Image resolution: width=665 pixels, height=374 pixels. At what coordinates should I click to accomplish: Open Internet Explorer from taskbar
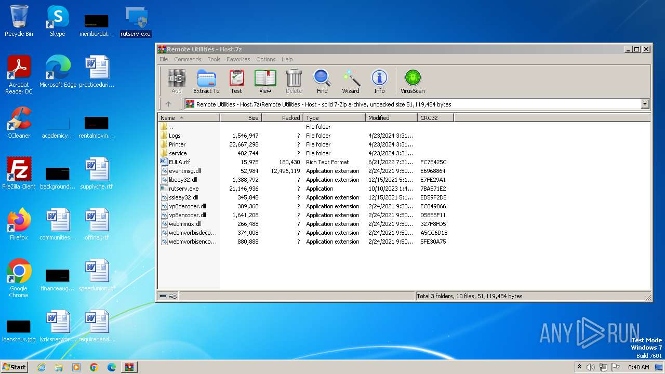(41, 367)
